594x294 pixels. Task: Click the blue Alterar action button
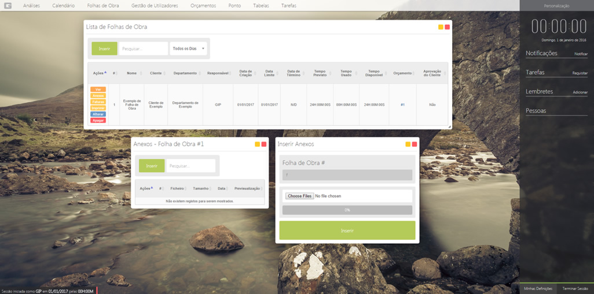point(98,114)
